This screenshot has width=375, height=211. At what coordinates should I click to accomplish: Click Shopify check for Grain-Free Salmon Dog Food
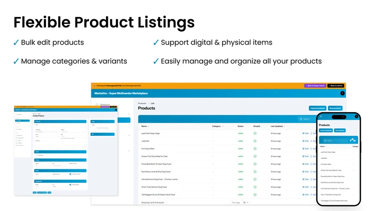[255, 187]
